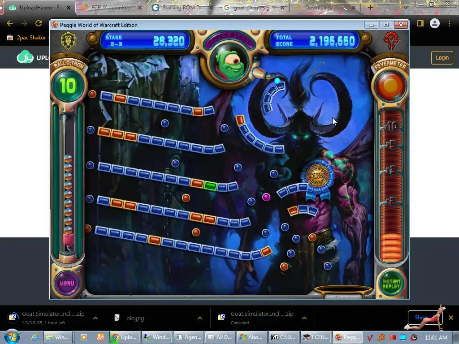Click the purple bonus peg

tap(266, 197)
